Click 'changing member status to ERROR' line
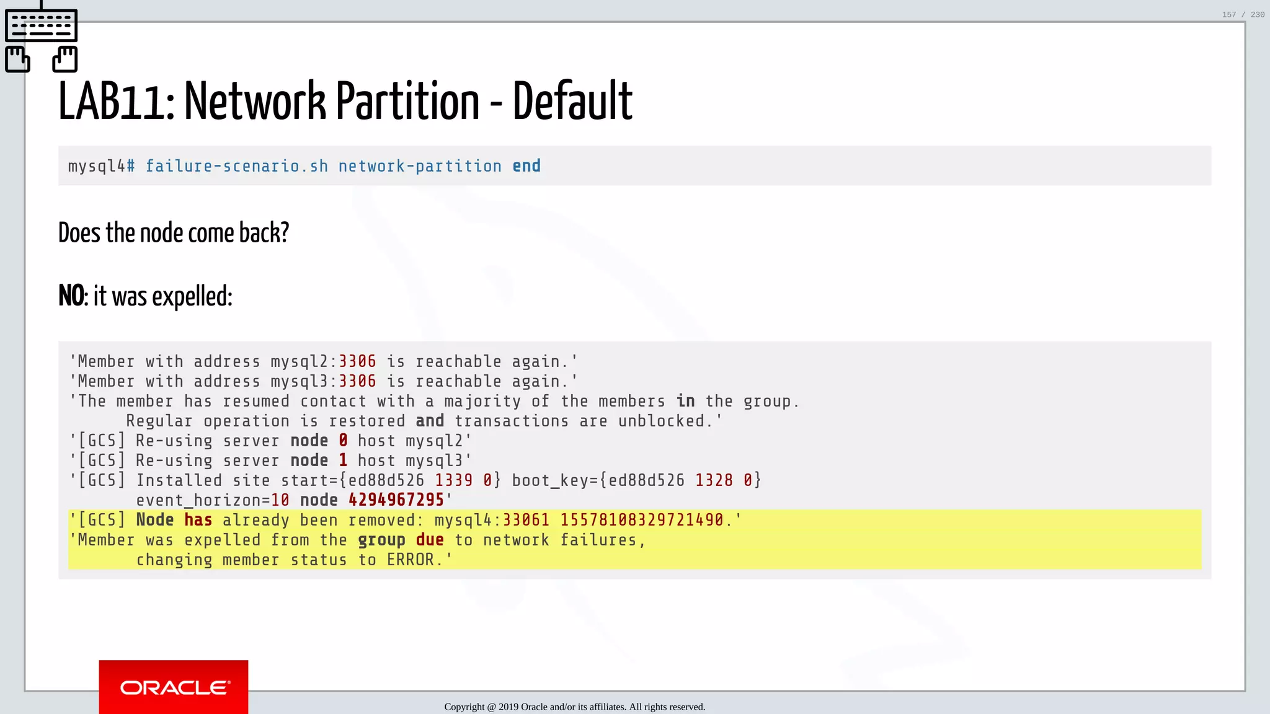The image size is (1270, 714). click(294, 560)
